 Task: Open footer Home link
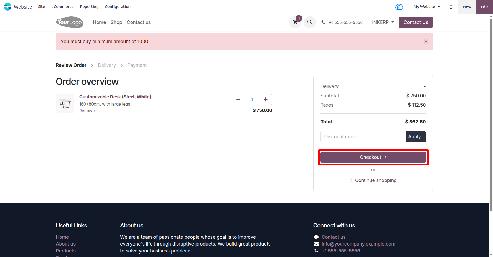(x=62, y=237)
